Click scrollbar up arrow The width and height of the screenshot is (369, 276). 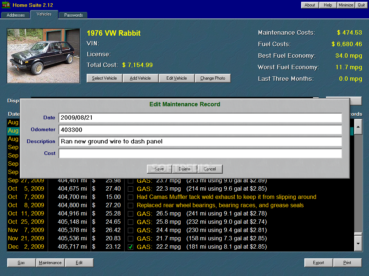tap(358, 127)
